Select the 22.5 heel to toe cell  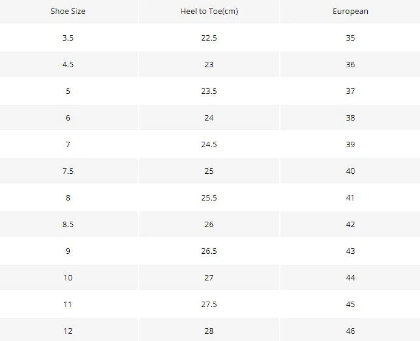[209, 38]
